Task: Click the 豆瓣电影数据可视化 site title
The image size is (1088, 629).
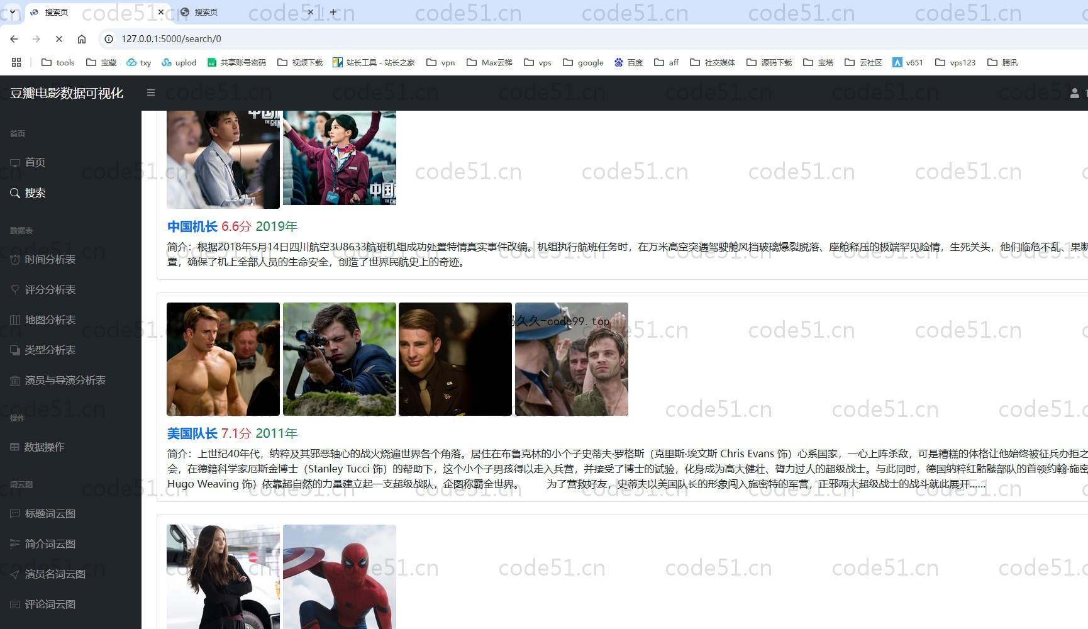Action: click(67, 93)
